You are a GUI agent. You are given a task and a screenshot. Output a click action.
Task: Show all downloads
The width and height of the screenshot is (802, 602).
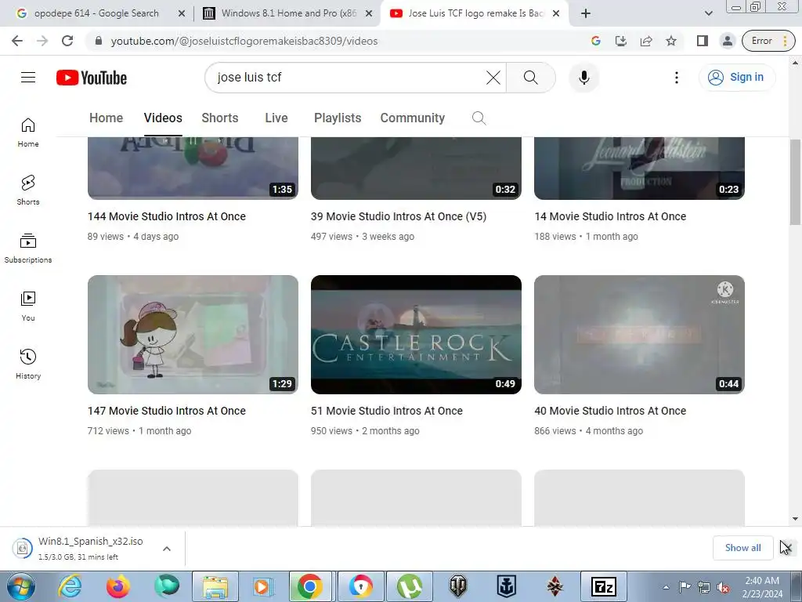pos(742,548)
